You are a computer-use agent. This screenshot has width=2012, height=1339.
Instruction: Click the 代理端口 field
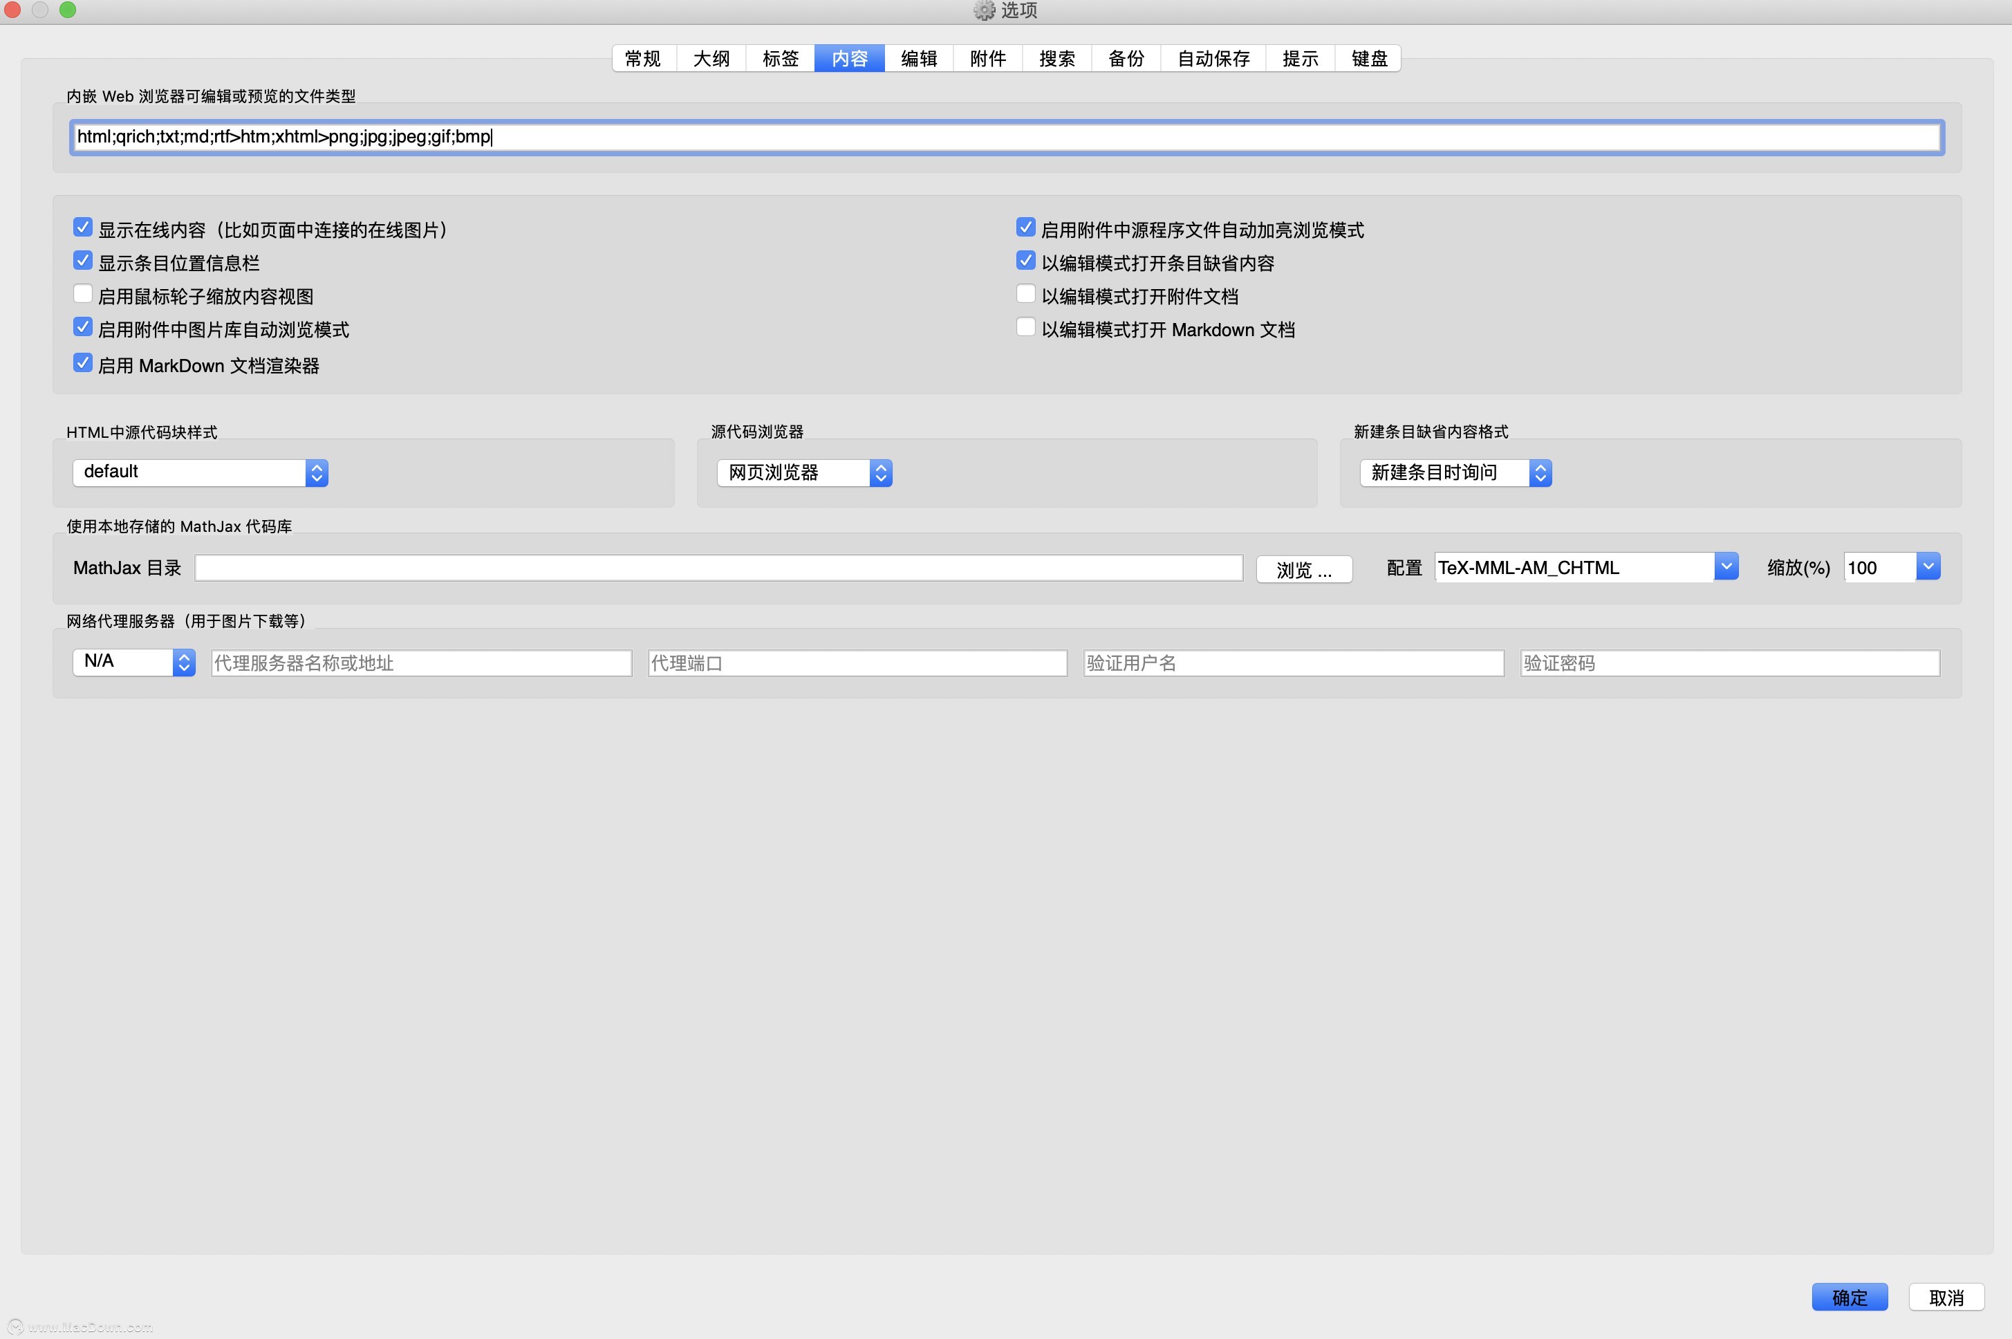tap(858, 663)
